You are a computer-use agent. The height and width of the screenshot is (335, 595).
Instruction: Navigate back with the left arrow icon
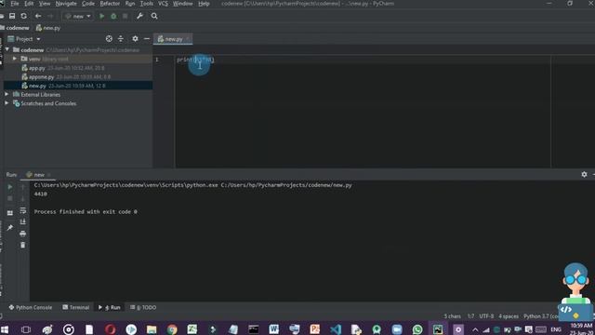[38, 16]
